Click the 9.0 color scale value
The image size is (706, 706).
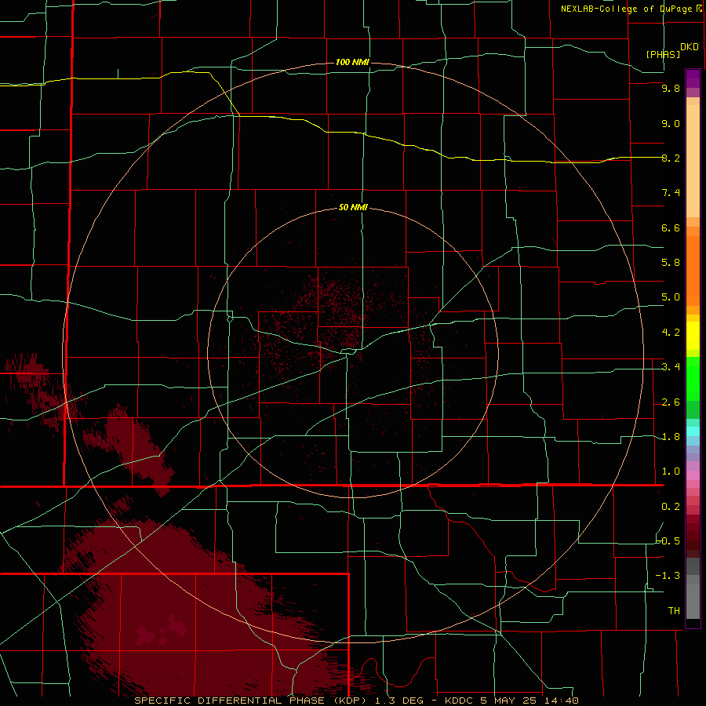[671, 124]
